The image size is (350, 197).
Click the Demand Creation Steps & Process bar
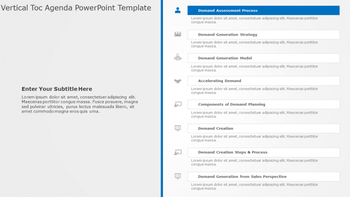click(263, 152)
